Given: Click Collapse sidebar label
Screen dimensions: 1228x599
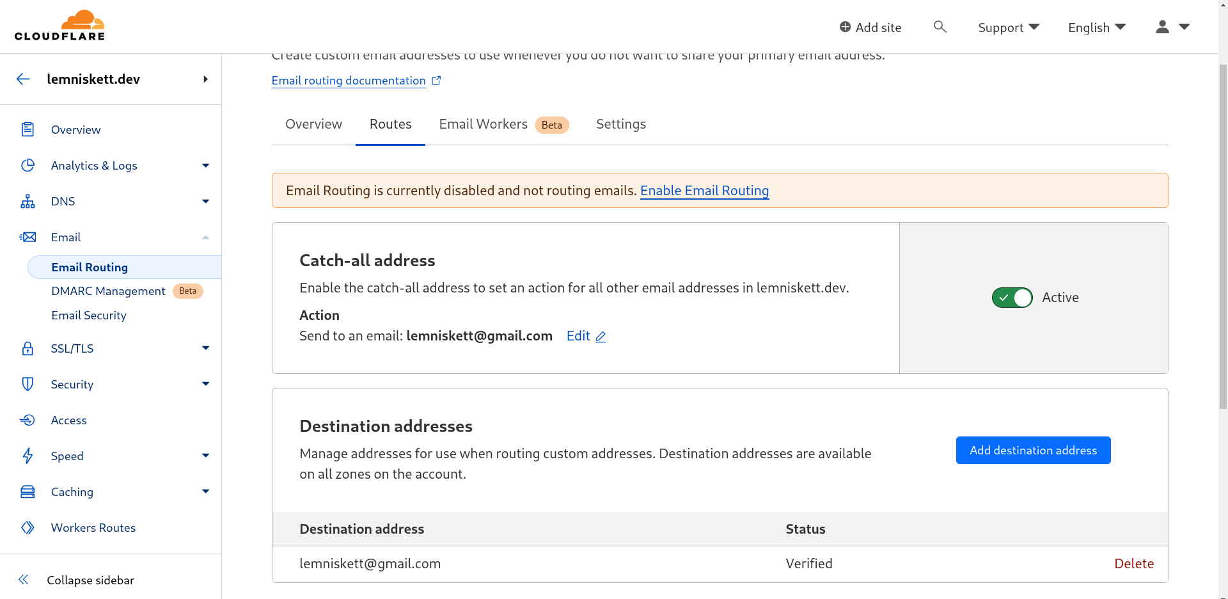Looking at the screenshot, I should coord(90,580).
